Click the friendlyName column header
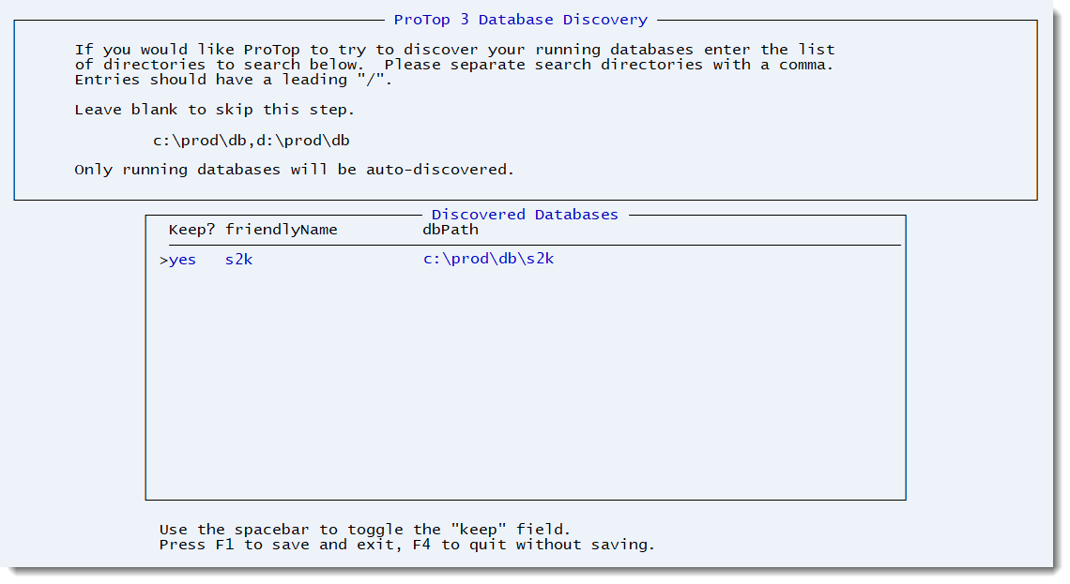The width and height of the screenshot is (1070, 584). coord(281,230)
